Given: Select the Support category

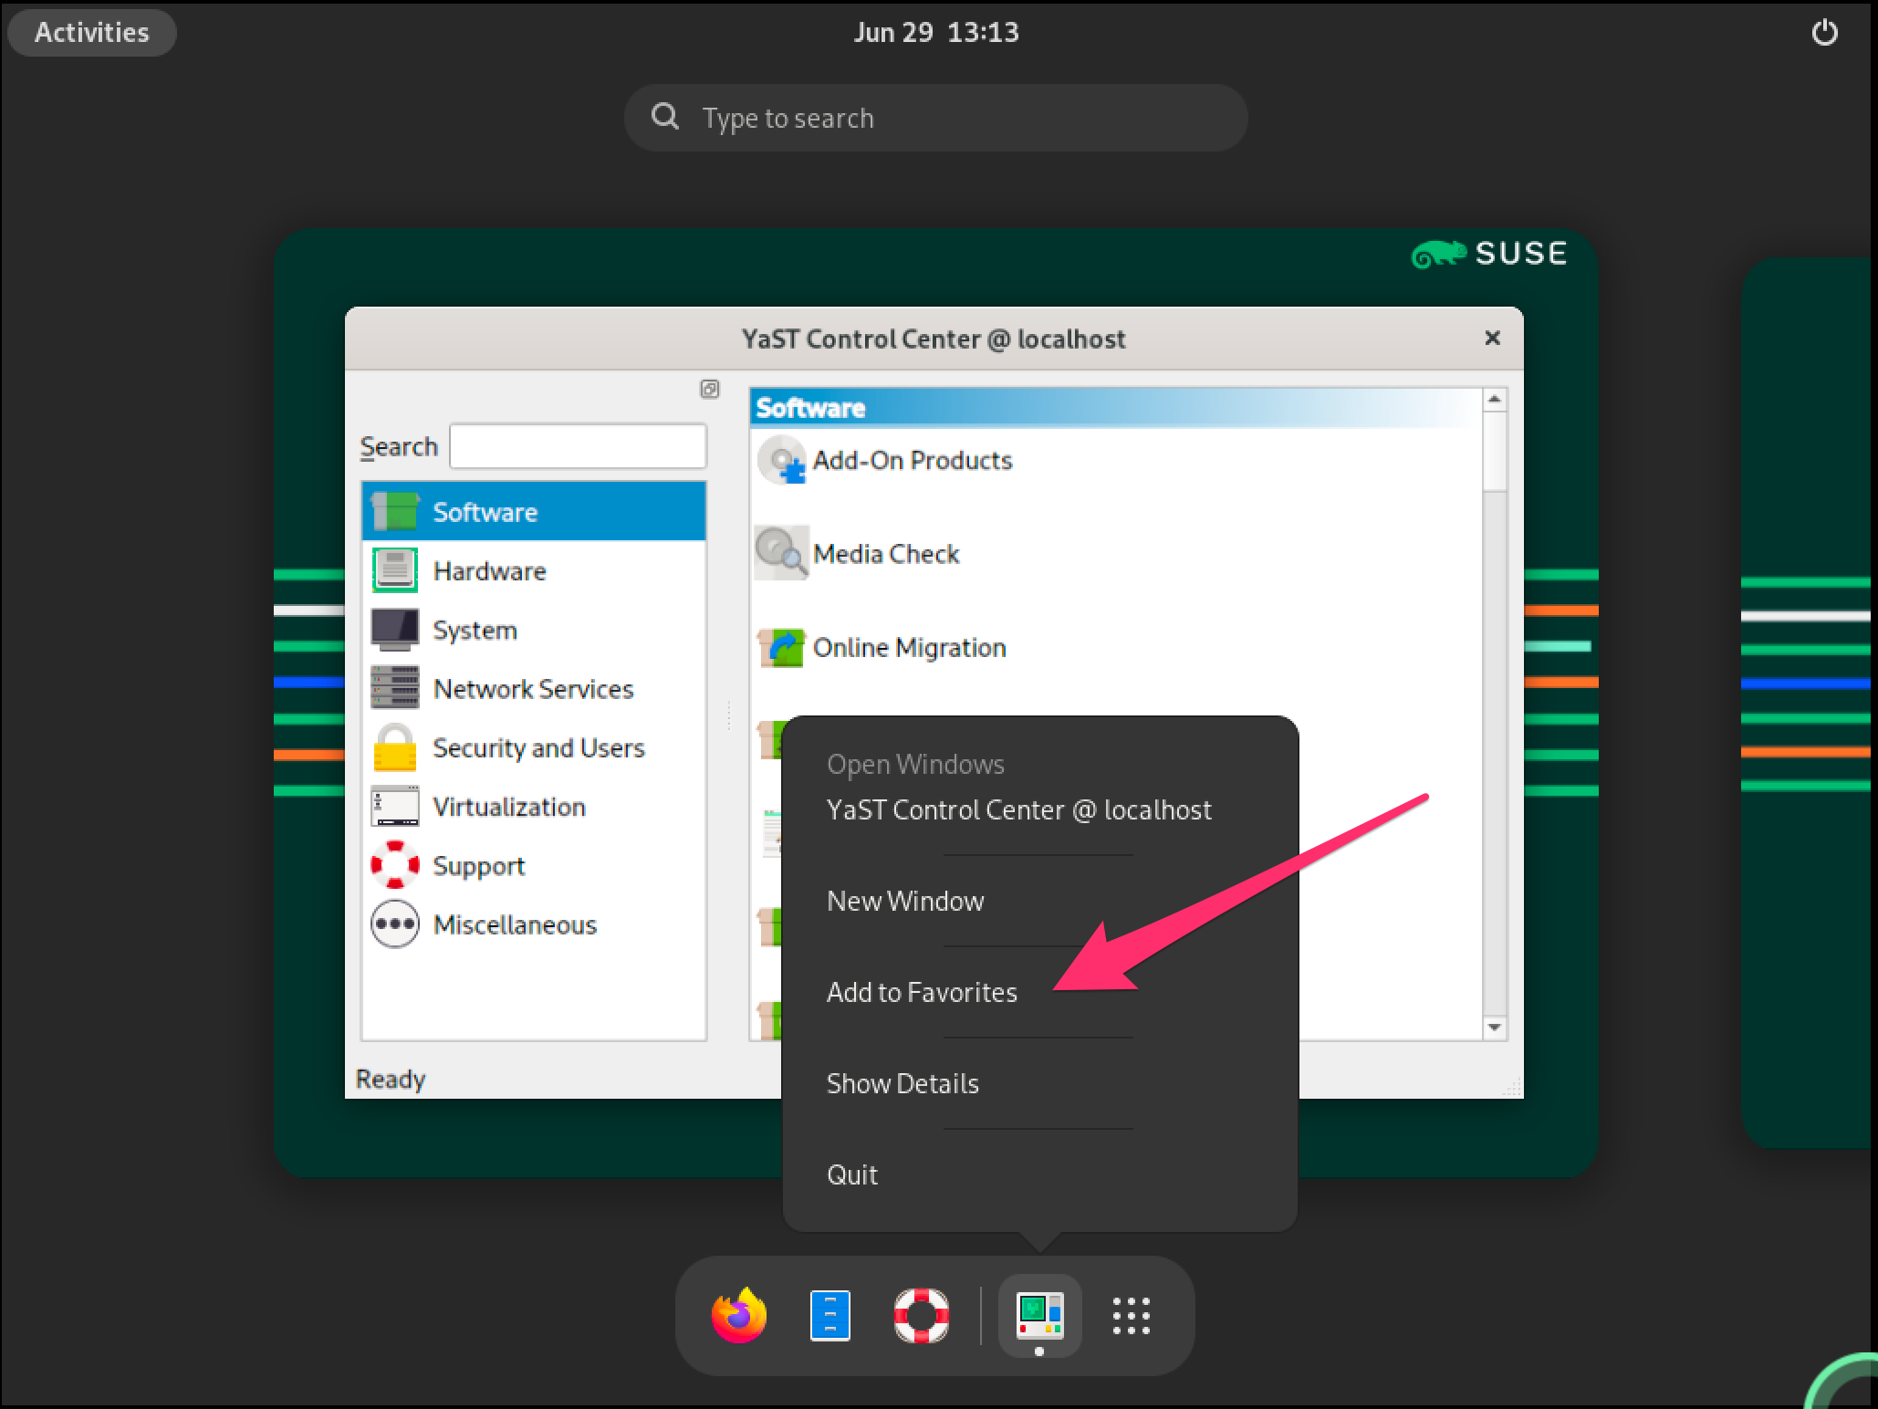Looking at the screenshot, I should pyautogui.click(x=534, y=865).
